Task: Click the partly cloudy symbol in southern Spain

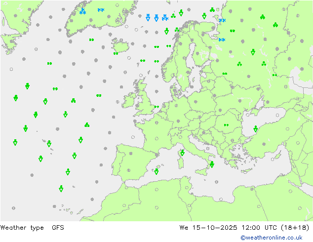Action: 129,170
